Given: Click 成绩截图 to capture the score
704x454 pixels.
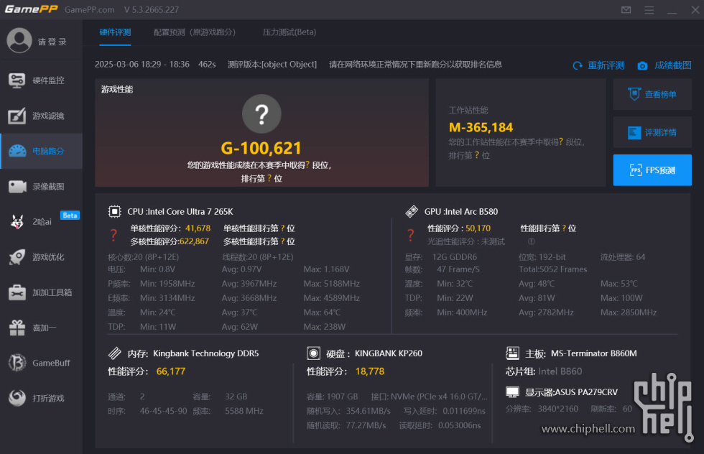Looking at the screenshot, I should (664, 65).
